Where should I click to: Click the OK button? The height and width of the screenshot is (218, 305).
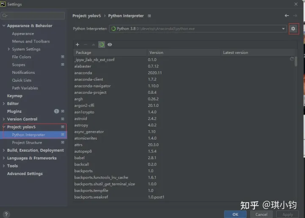(236, 214)
